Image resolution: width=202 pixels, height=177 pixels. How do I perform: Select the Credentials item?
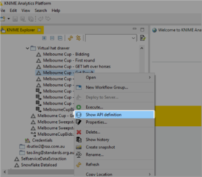42,140
